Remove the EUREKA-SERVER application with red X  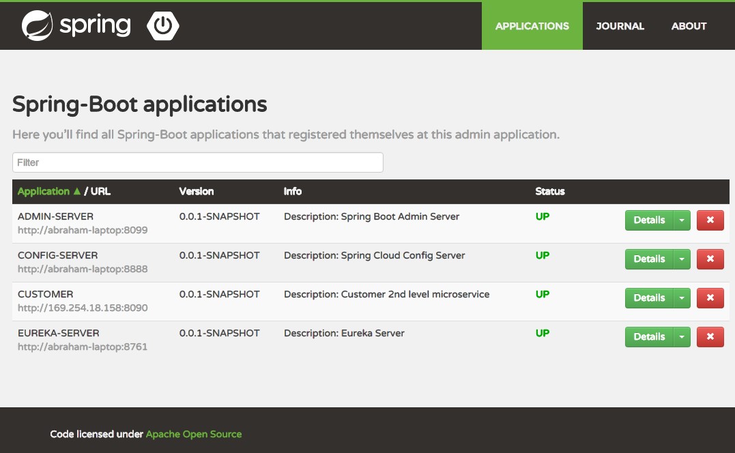click(710, 337)
